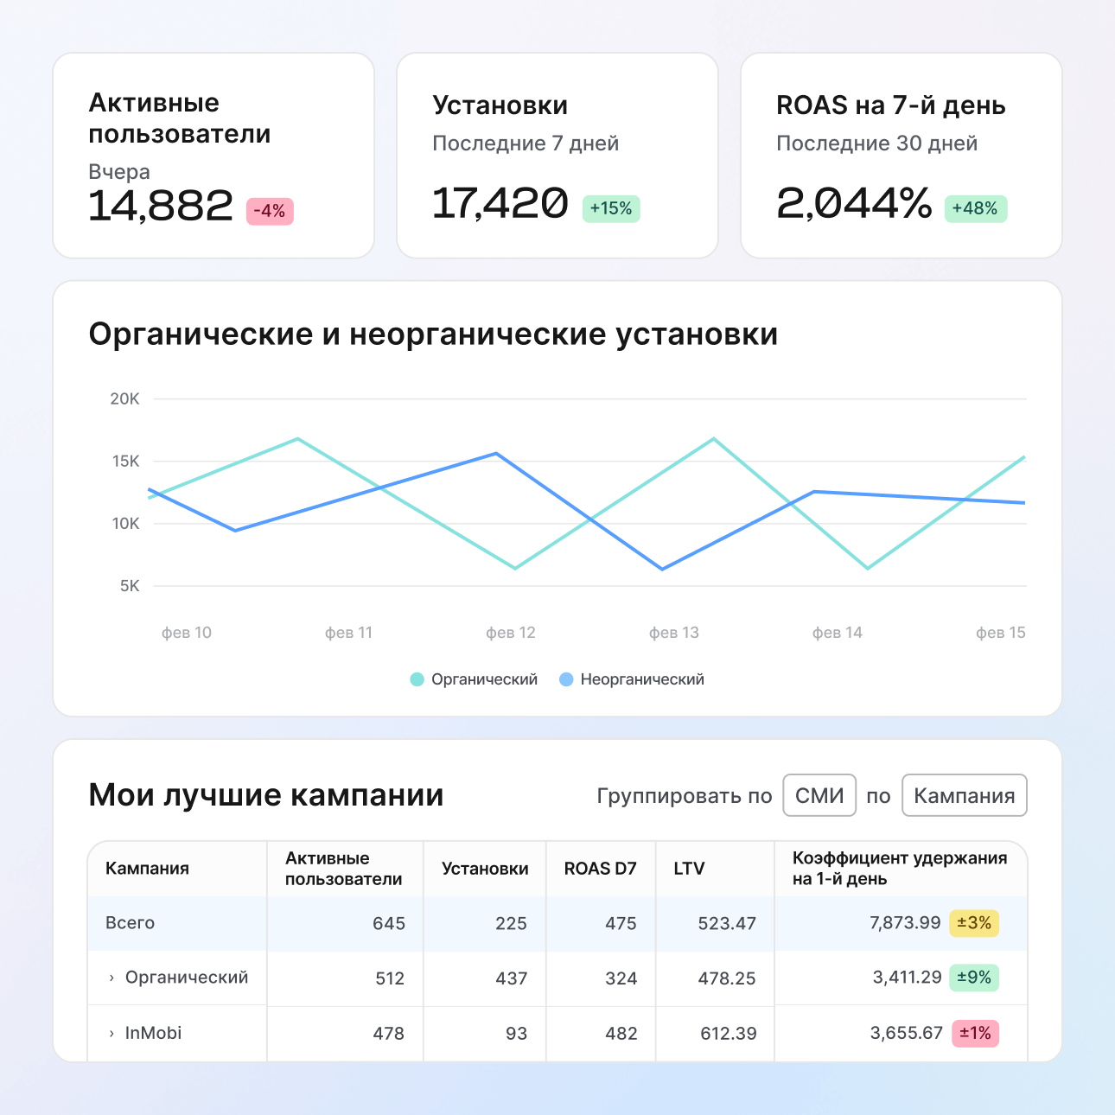Image resolution: width=1115 pixels, height=1115 pixels.
Task: Click the фев 12 axis label on the chart
Action: pos(512,632)
